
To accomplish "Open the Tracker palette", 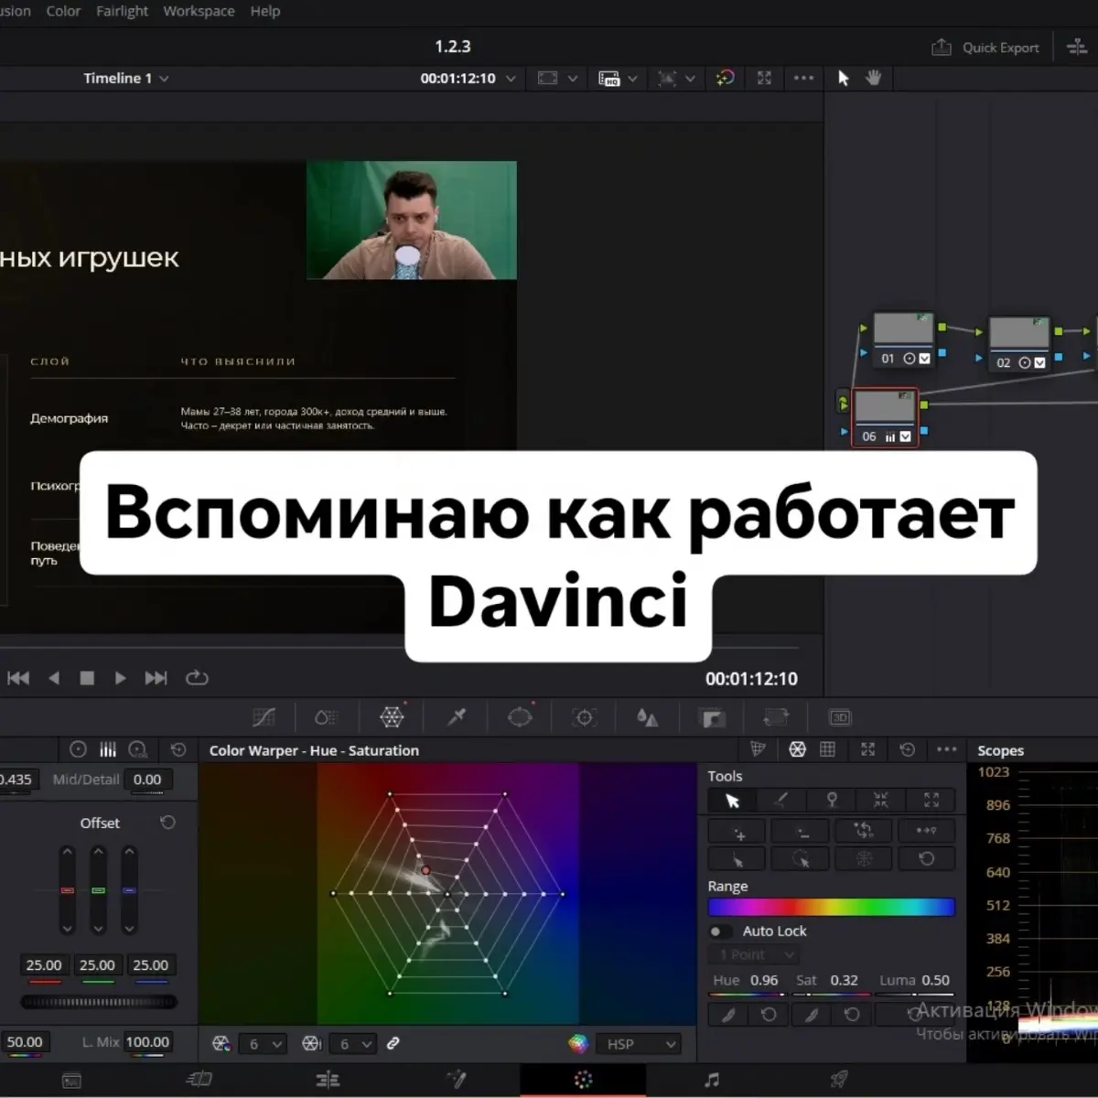I will [584, 717].
